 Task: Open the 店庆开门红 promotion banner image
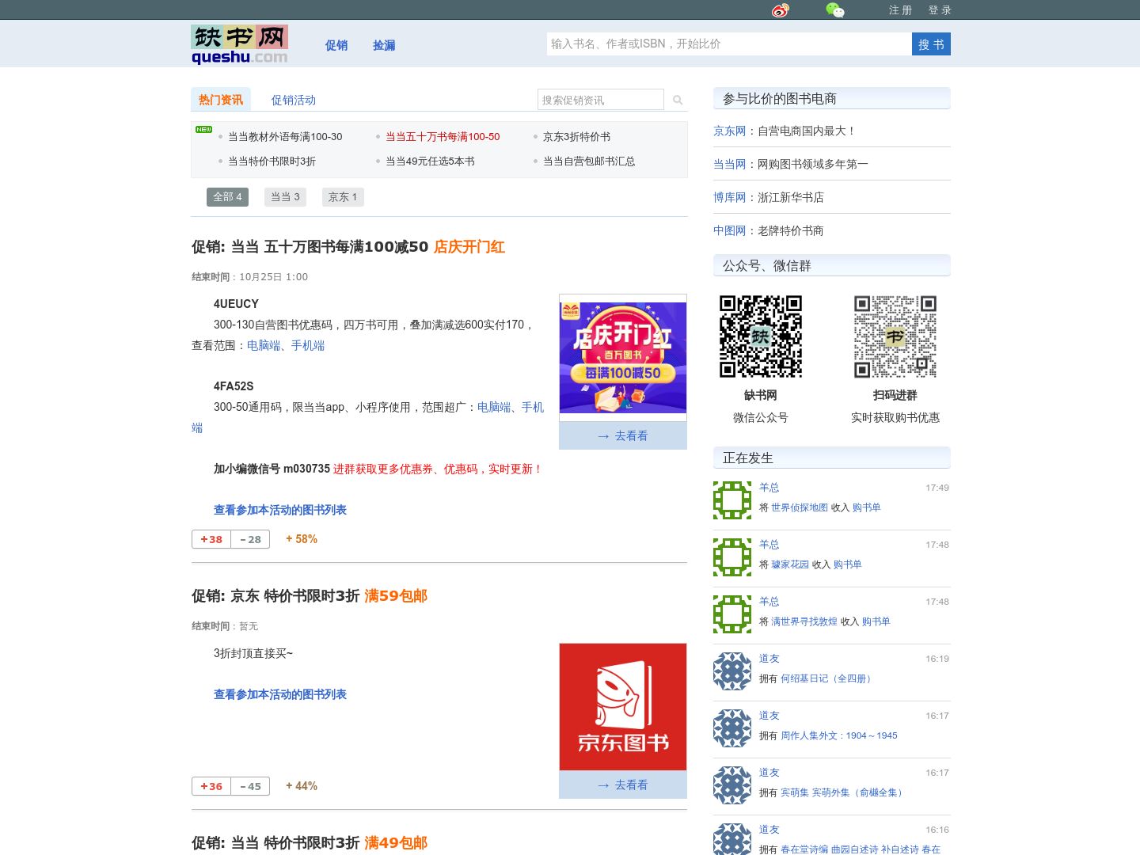click(x=623, y=357)
